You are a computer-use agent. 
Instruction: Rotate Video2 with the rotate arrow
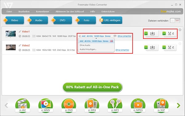tap(173, 48)
